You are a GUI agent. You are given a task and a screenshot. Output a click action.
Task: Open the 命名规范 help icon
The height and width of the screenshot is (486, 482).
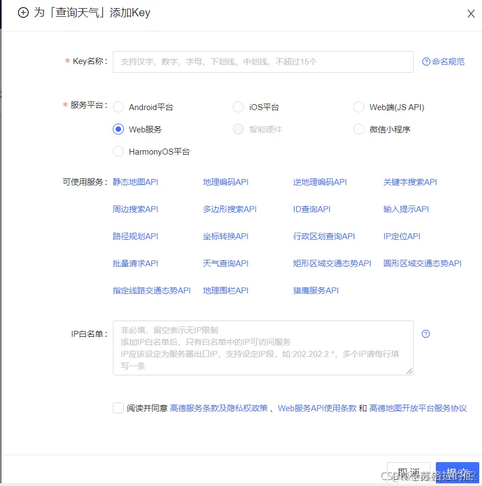tap(427, 61)
